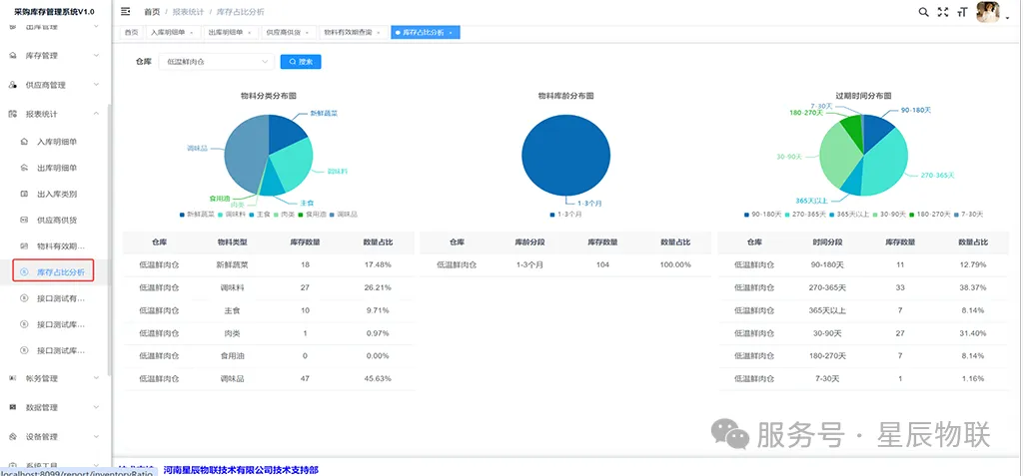1023x476 pixels.
Task: Click the 26.21% cell in 调味料 row
Action: tap(378, 287)
